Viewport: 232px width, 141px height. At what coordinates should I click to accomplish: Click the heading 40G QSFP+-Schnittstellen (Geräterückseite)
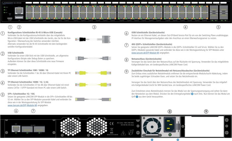coord(152,44)
